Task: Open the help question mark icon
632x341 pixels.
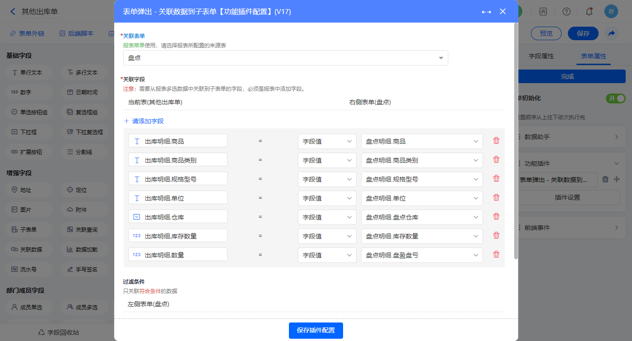Action: [x=567, y=12]
